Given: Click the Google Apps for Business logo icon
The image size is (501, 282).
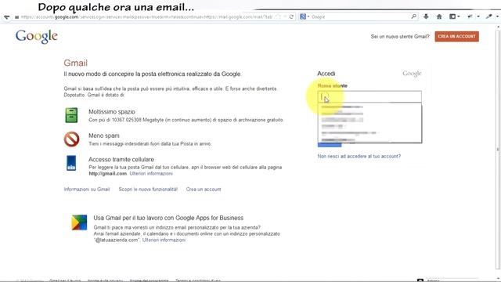Looking at the screenshot, I should [79, 222].
